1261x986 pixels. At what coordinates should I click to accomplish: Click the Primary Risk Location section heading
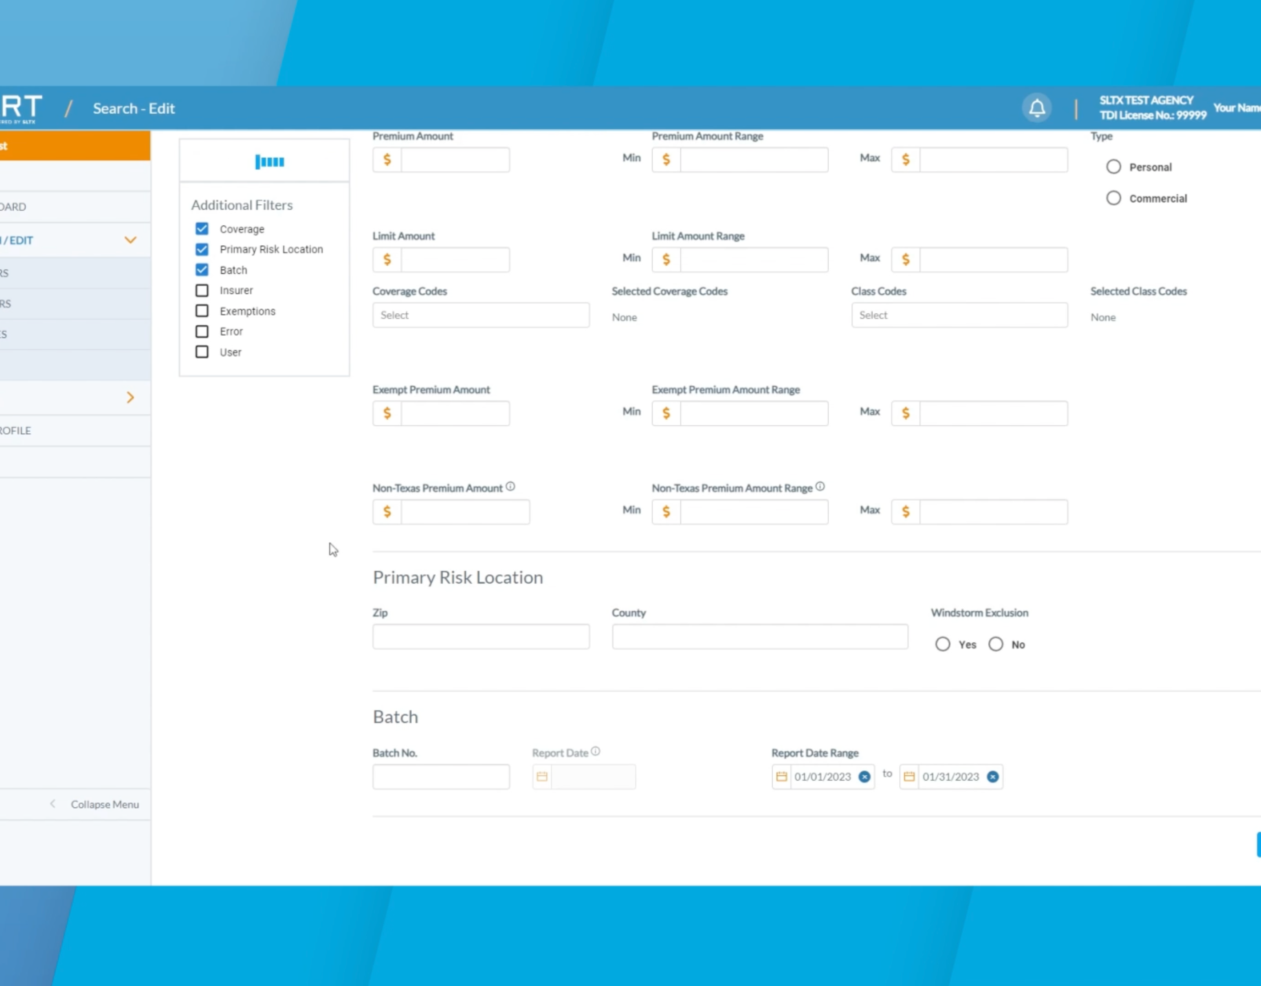tap(458, 577)
